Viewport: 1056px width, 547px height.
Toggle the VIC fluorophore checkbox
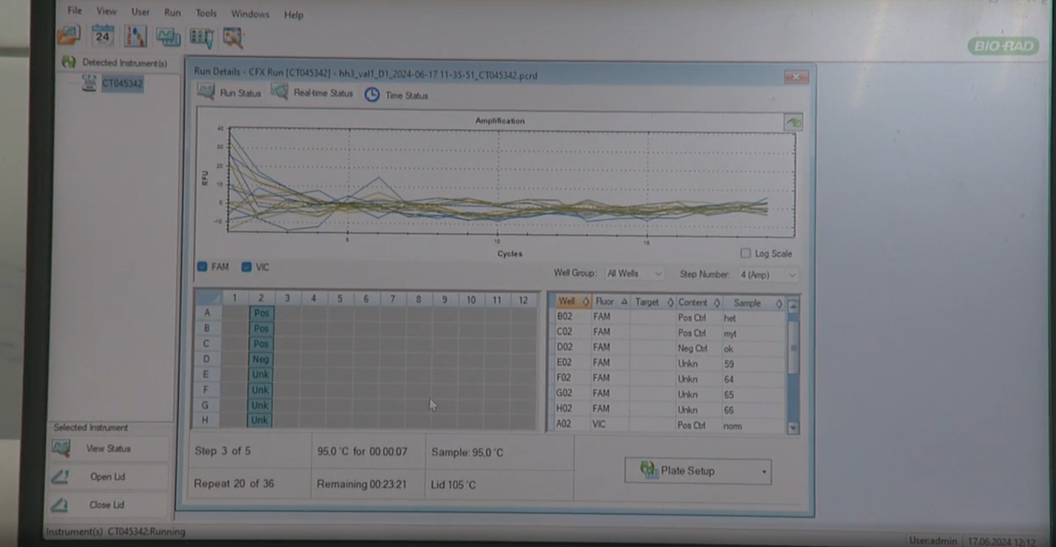pyautogui.click(x=246, y=267)
